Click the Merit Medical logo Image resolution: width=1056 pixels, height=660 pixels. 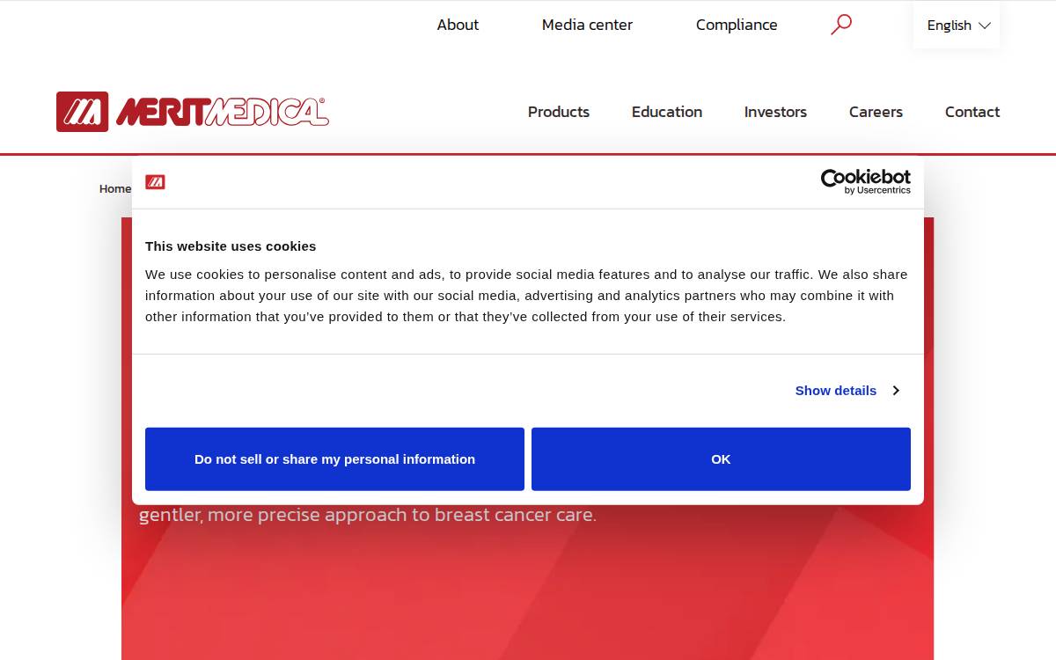(193, 112)
